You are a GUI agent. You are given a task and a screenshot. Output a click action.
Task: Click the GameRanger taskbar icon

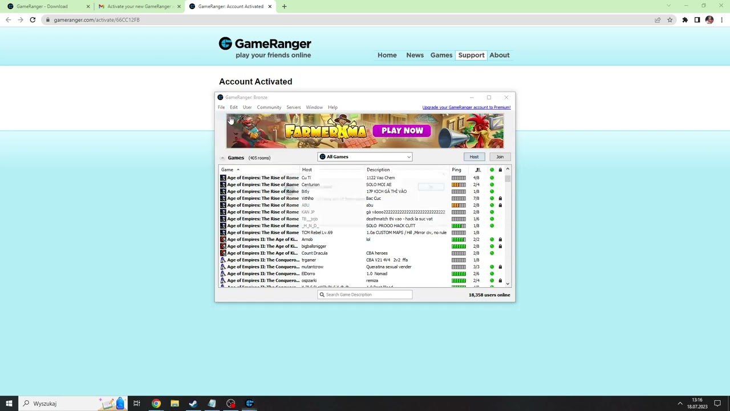coord(249,404)
